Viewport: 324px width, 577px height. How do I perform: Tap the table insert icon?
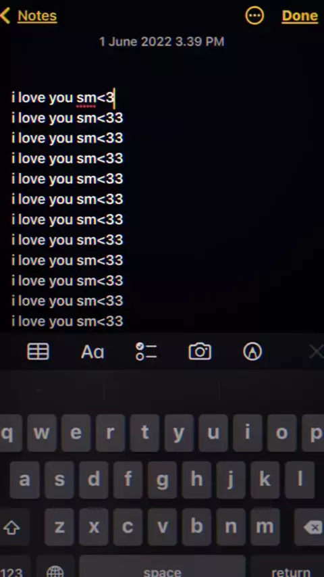38,351
